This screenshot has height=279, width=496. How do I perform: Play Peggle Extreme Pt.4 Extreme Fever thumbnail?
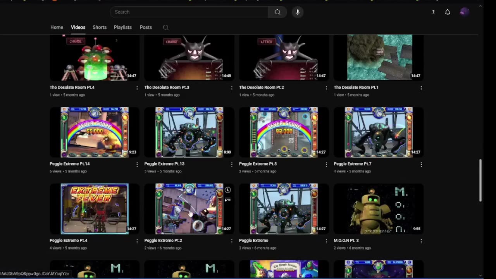(95, 209)
